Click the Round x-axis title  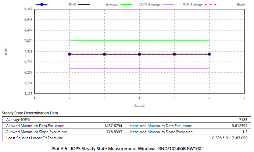(x=139, y=105)
